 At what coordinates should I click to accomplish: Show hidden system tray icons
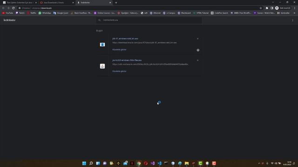tap(259, 163)
